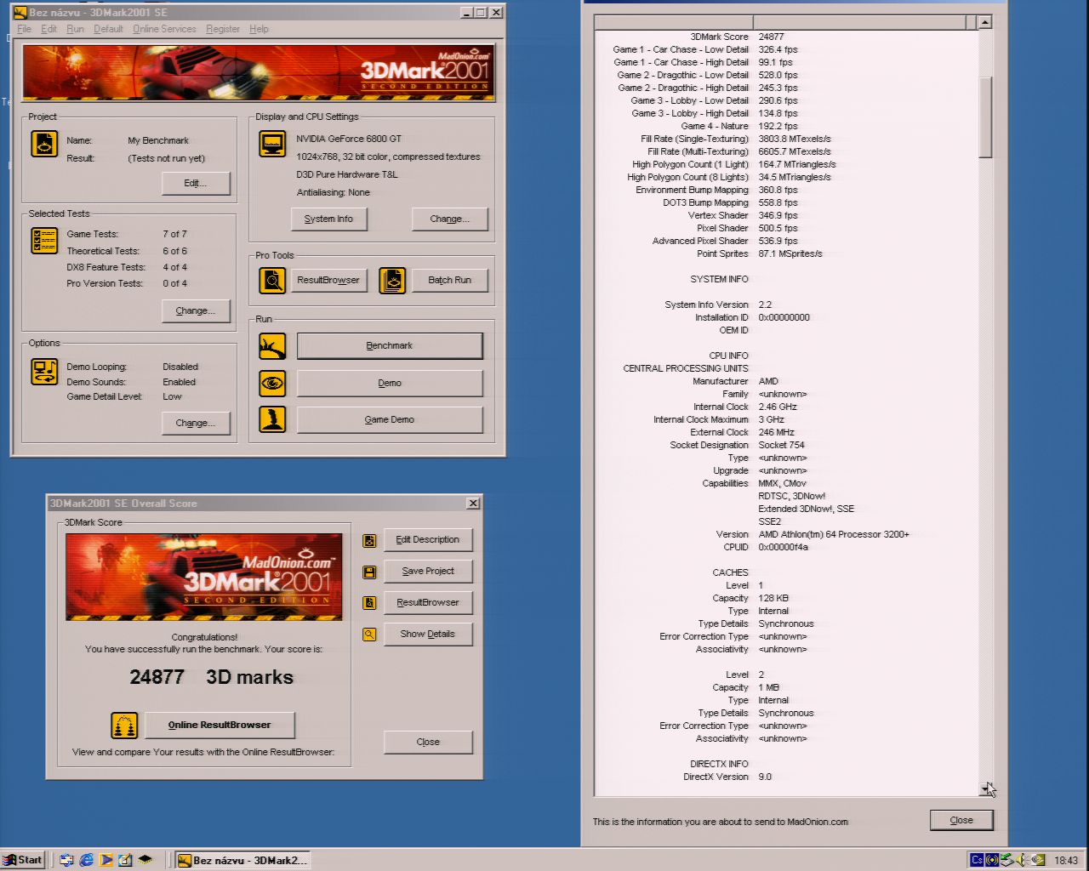Click the Demo eye icon
This screenshot has height=871, width=1089.
pos(272,383)
